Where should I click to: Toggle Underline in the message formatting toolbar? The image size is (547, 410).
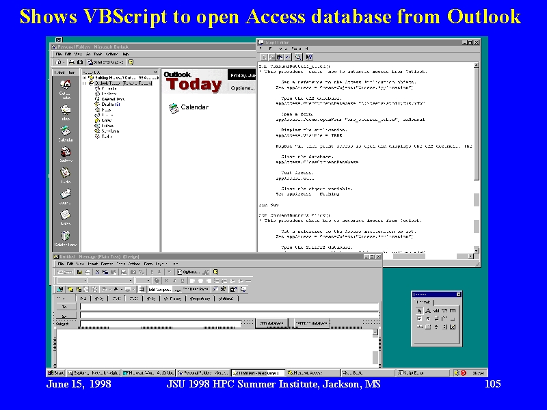pos(183,281)
